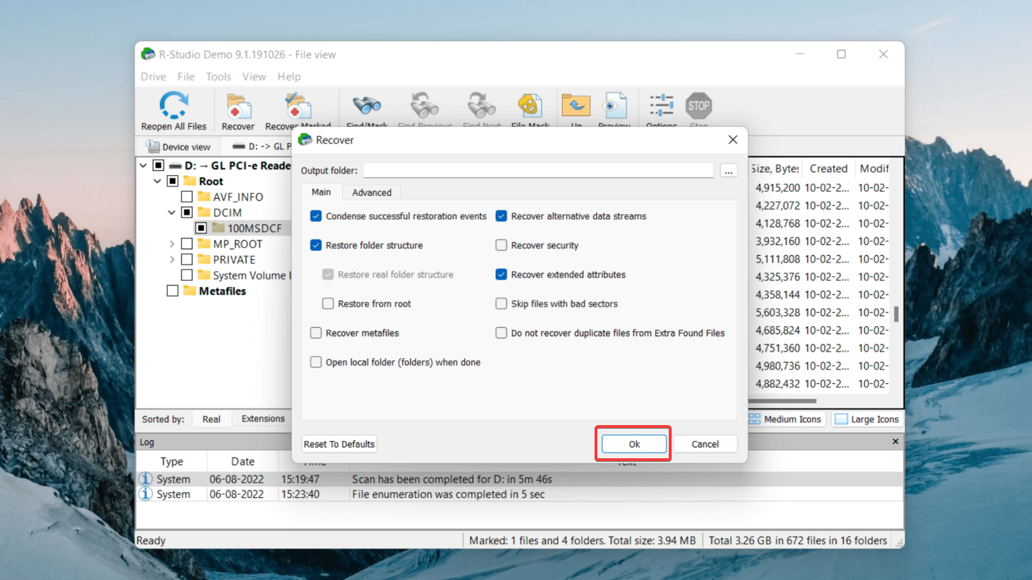Enable Skip files with bad sectors
Screen dimensions: 1032x580
[x=501, y=303]
